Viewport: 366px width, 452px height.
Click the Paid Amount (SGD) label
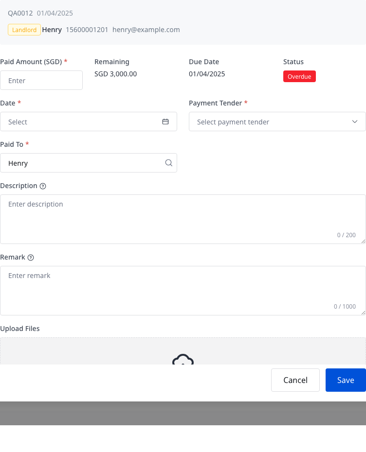tap(31, 62)
